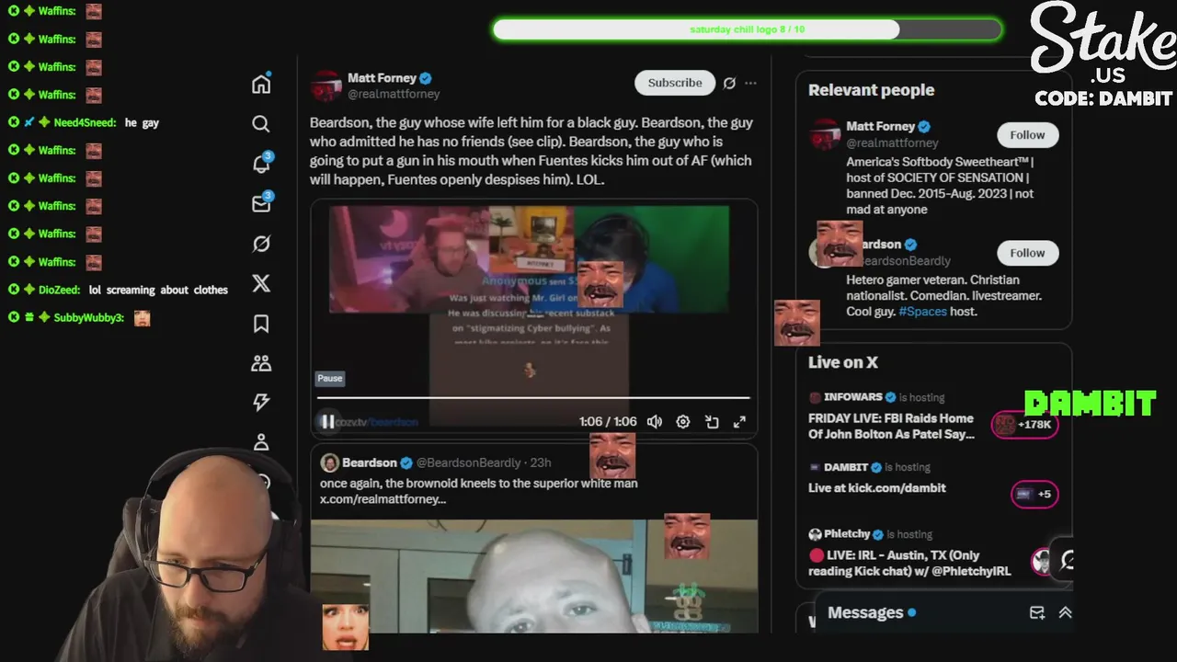
Task: Open the x.com/realmattforney link in the quoted post
Action: coord(383,499)
